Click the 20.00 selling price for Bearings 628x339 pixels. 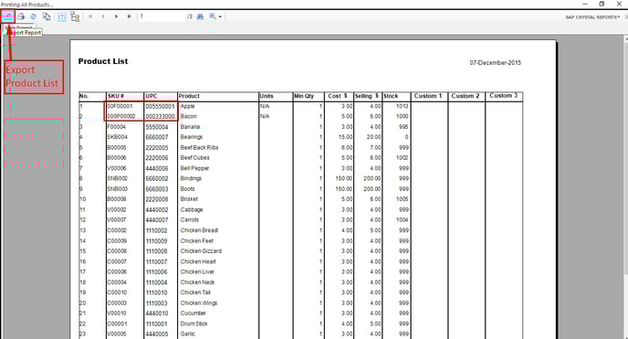[x=373, y=137]
